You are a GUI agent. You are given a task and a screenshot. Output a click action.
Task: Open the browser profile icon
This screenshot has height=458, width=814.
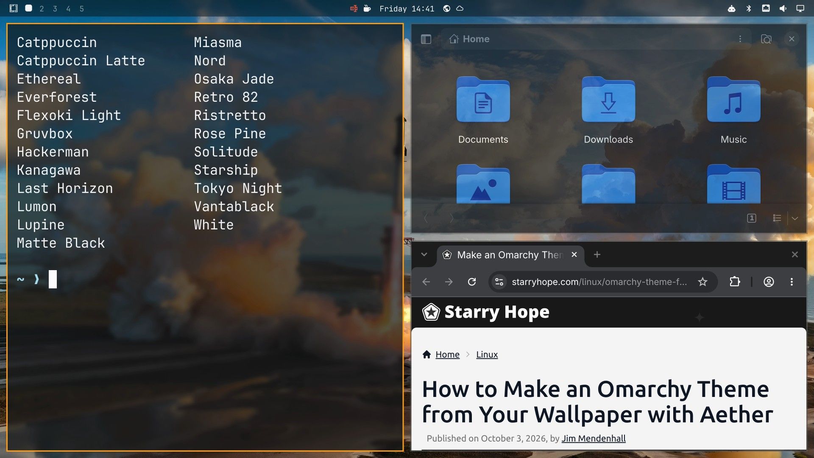769,282
